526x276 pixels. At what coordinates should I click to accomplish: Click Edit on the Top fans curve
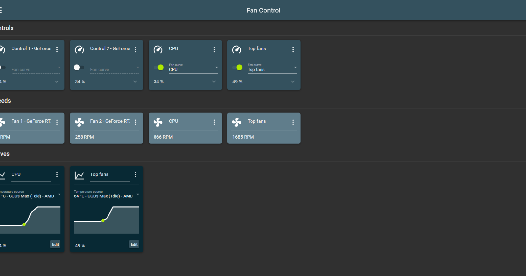(134, 244)
